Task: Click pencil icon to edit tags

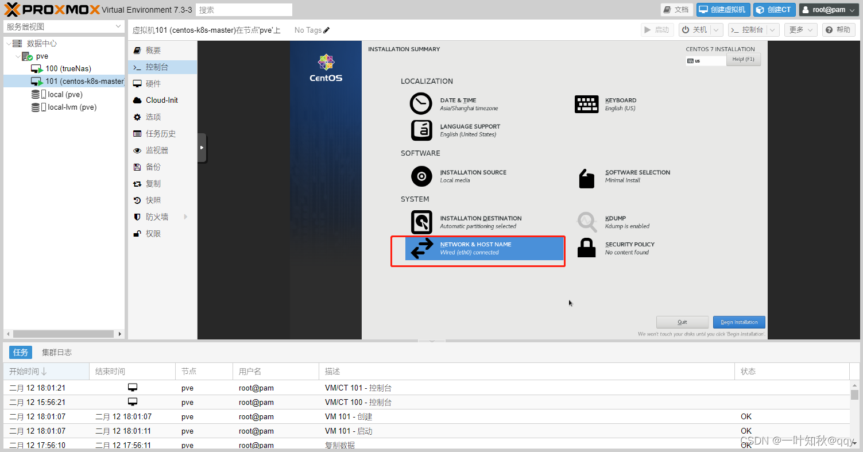Action: [x=327, y=30]
